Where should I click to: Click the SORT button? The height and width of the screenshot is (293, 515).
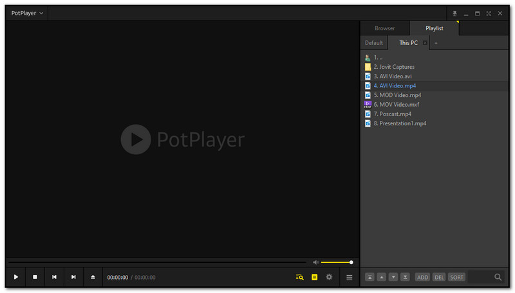(456, 278)
